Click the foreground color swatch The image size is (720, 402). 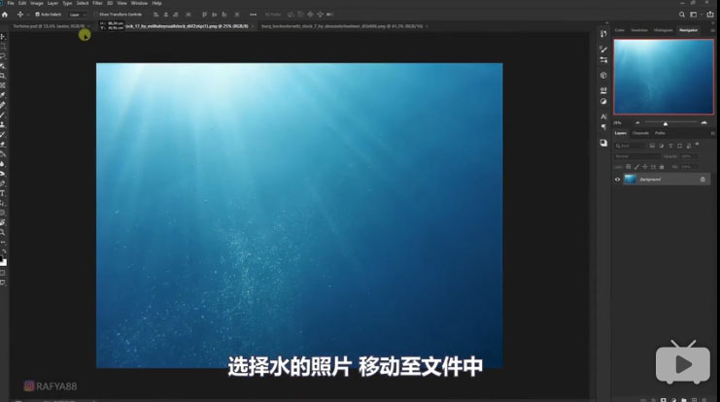3,259
